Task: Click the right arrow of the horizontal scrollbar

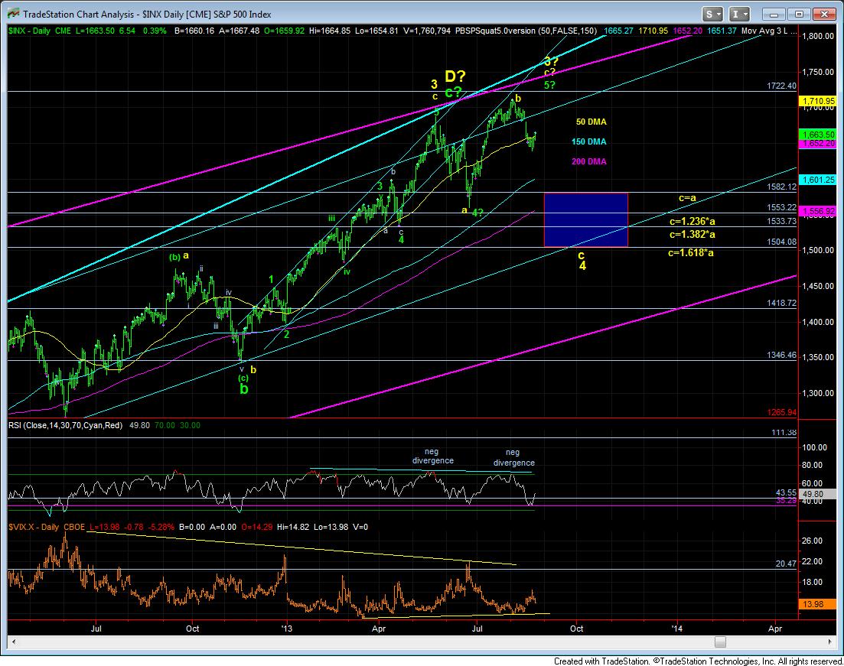Action: coord(830,642)
